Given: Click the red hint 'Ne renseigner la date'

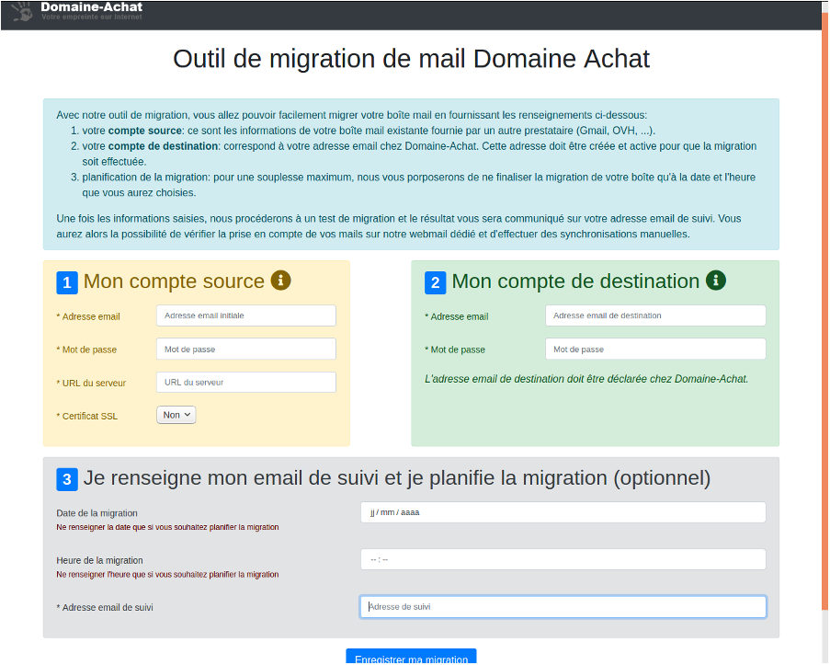Looking at the screenshot, I should tap(167, 527).
